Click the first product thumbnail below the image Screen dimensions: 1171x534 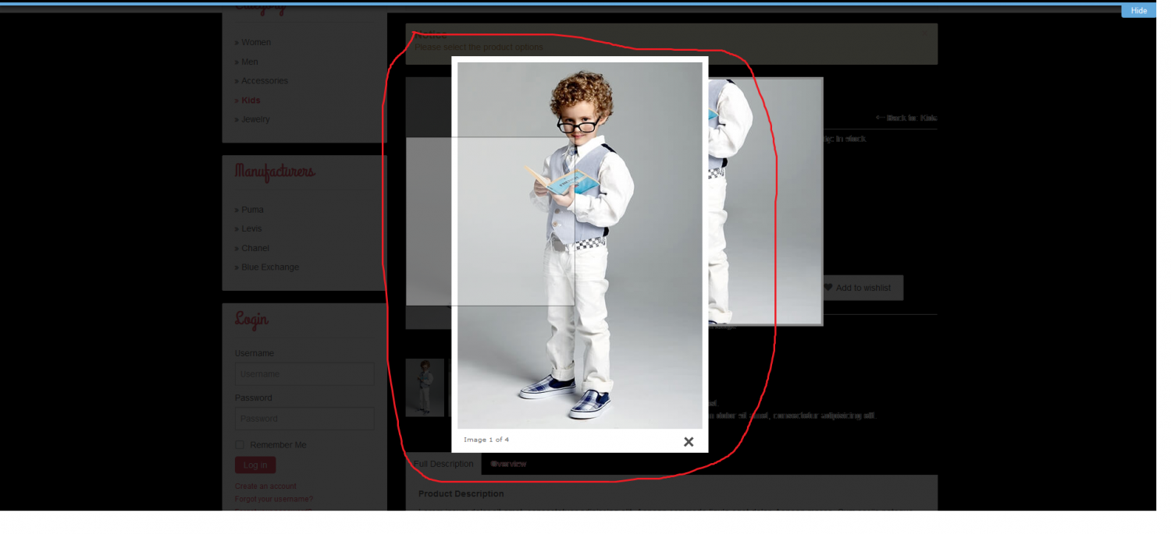(425, 387)
